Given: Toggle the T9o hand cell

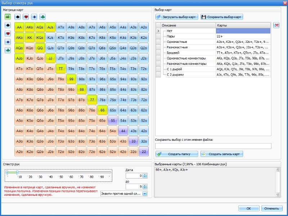Looking at the screenshot, I should pyautogui.click(x=61, y=79).
